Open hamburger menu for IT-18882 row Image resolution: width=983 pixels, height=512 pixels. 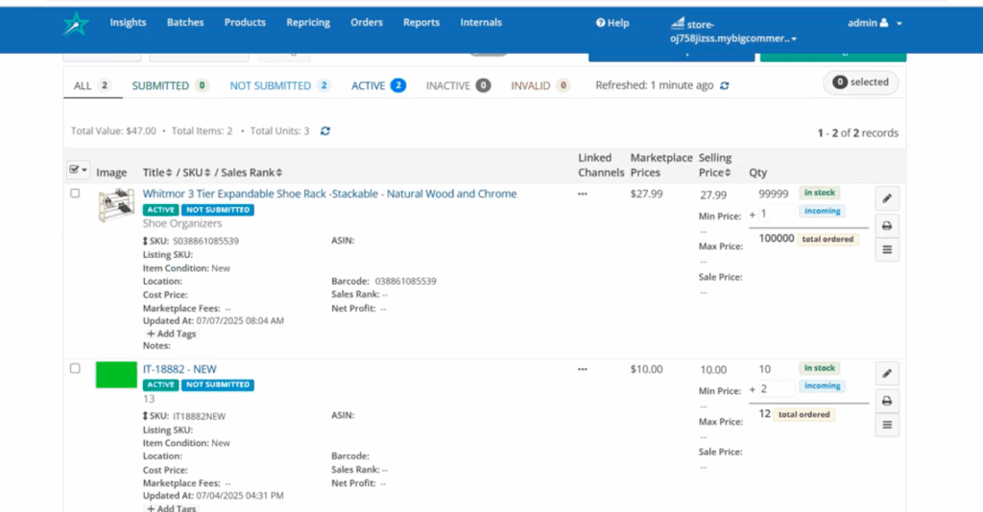[887, 425]
